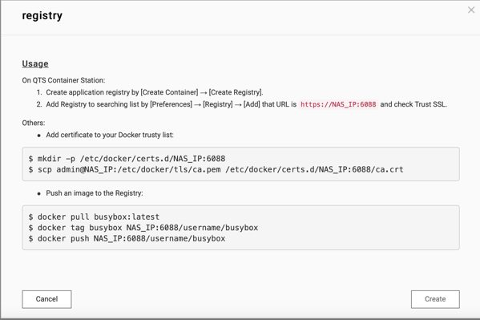
Task: Click the '[Create Registry]' text in step 1
Action: [236, 92]
